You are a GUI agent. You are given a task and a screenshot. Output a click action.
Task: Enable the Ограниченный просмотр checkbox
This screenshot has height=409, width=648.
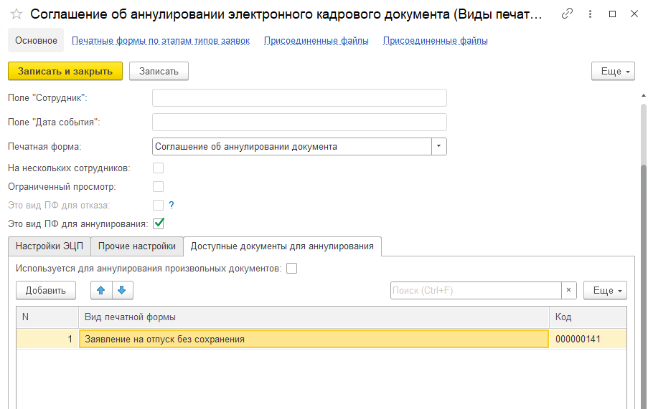pos(159,187)
